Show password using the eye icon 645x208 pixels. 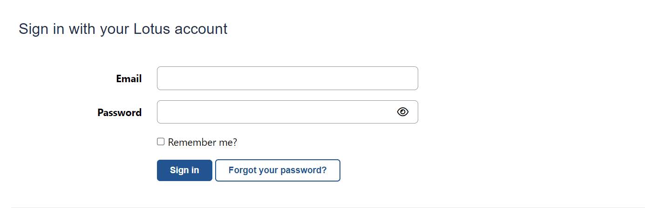pos(403,112)
